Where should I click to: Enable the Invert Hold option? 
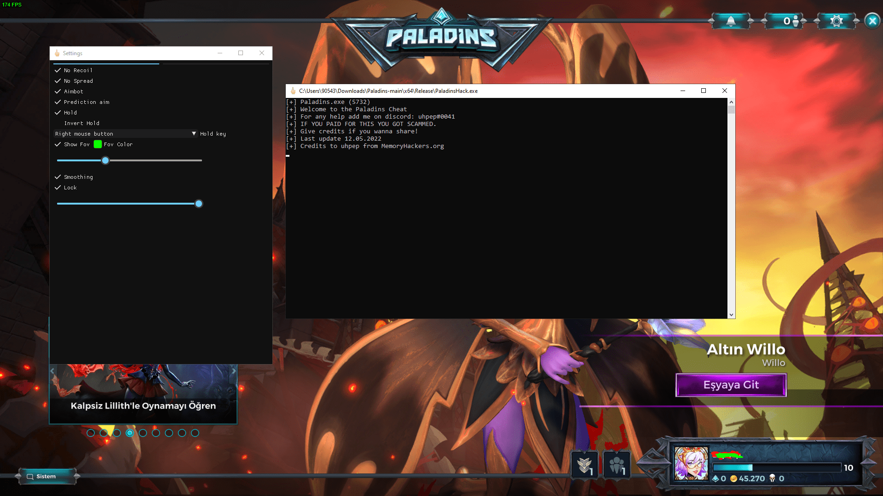[58, 123]
